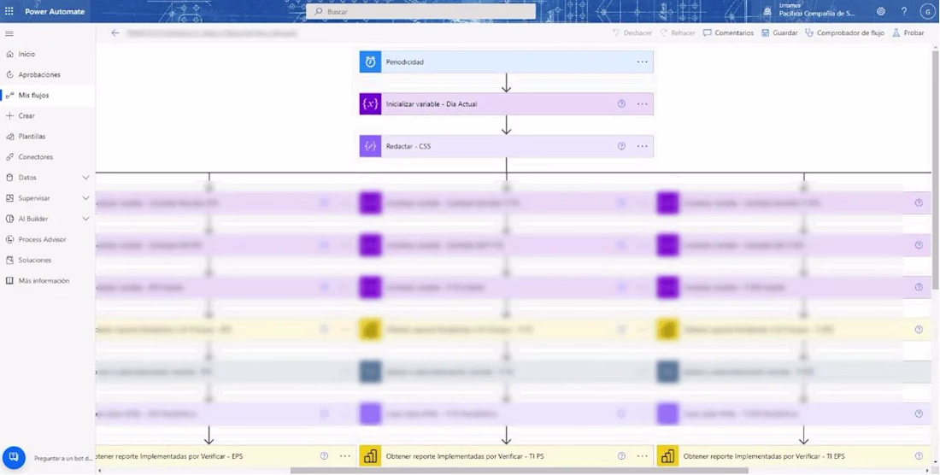Viewport: 940px width, 475px height.
Task: Click Rehacer in the toolbar
Action: point(678,33)
